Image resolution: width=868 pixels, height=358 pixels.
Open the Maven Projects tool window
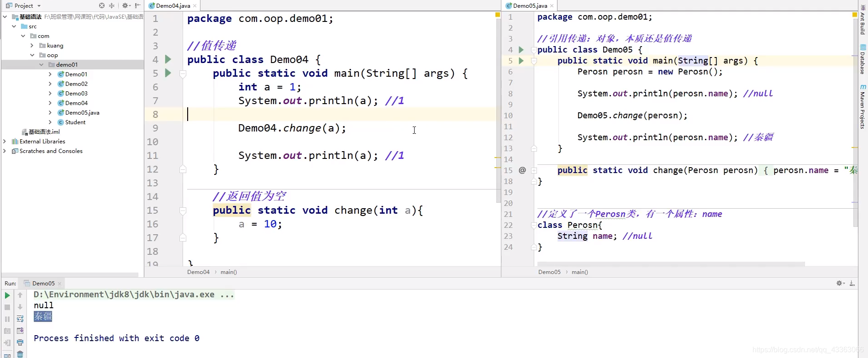(x=863, y=106)
